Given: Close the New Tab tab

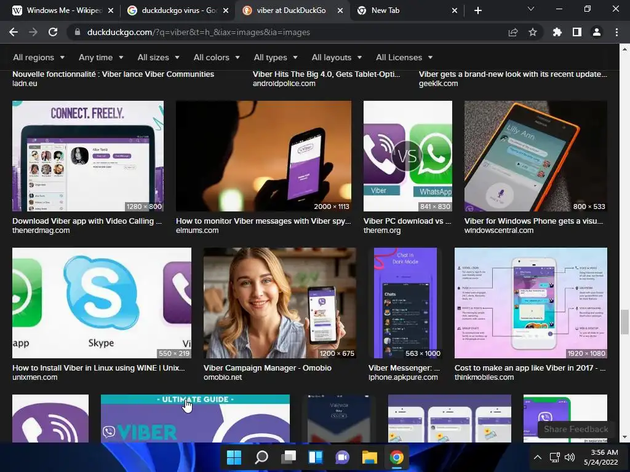Looking at the screenshot, I should pyautogui.click(x=455, y=10).
